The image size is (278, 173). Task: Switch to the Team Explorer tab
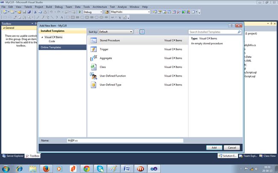point(248,156)
